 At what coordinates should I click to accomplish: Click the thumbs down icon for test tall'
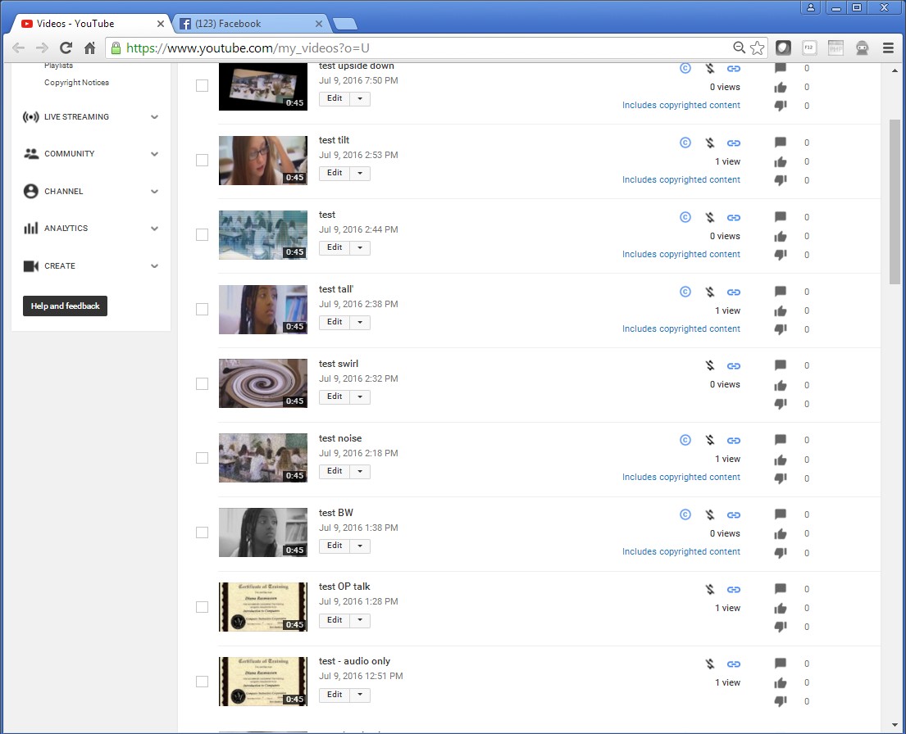point(781,329)
